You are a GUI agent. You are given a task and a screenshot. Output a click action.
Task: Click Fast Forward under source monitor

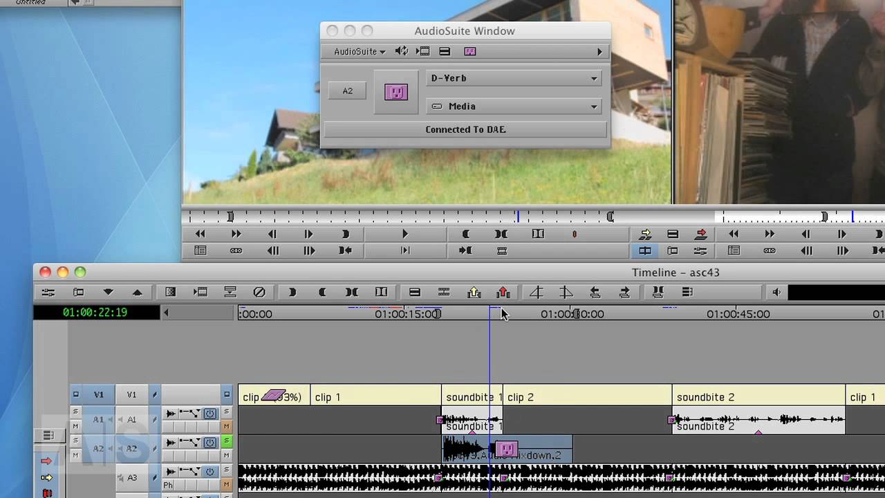[236, 234]
